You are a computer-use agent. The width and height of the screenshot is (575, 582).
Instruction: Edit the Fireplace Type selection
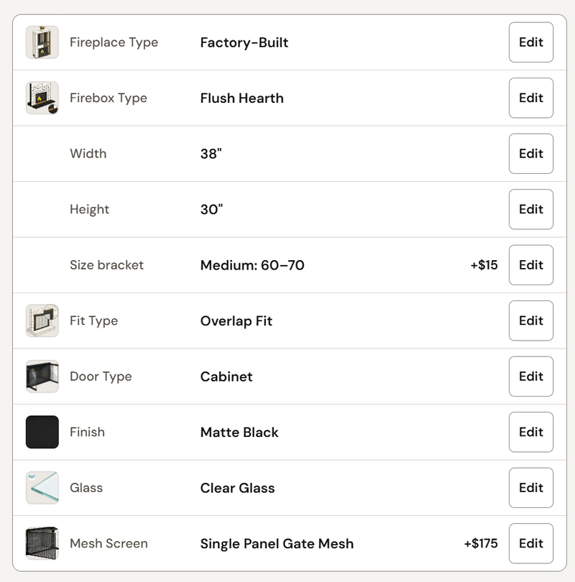pos(531,42)
